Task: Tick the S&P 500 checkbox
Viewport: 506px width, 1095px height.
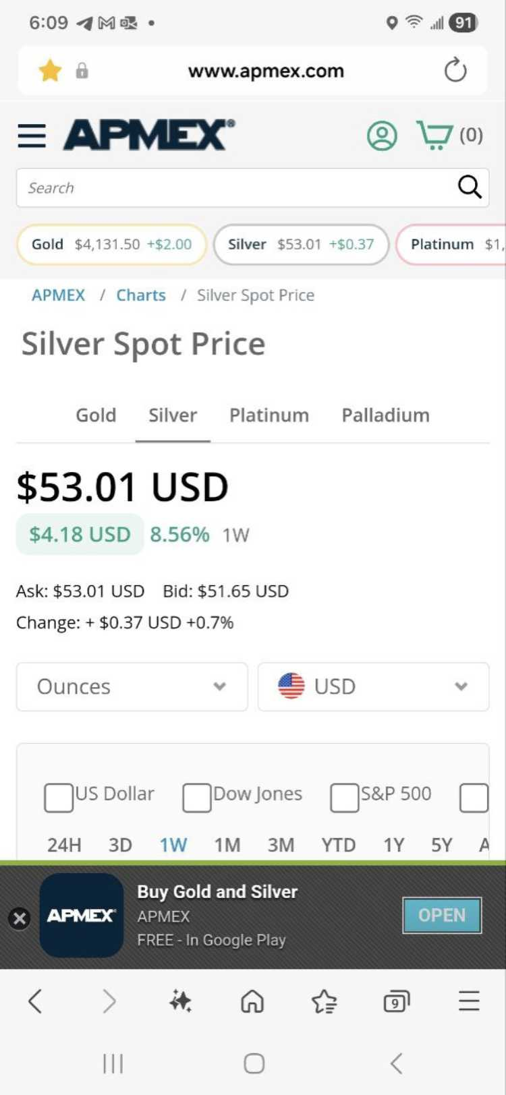Action: 344,798
